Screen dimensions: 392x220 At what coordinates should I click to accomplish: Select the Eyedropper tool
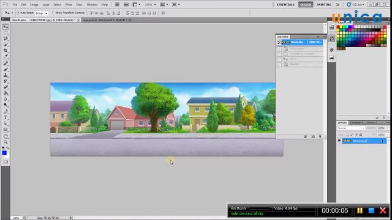pos(6,57)
